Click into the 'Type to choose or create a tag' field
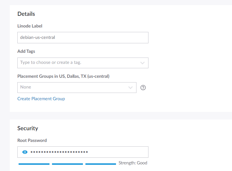232x171 pixels. [76, 63]
